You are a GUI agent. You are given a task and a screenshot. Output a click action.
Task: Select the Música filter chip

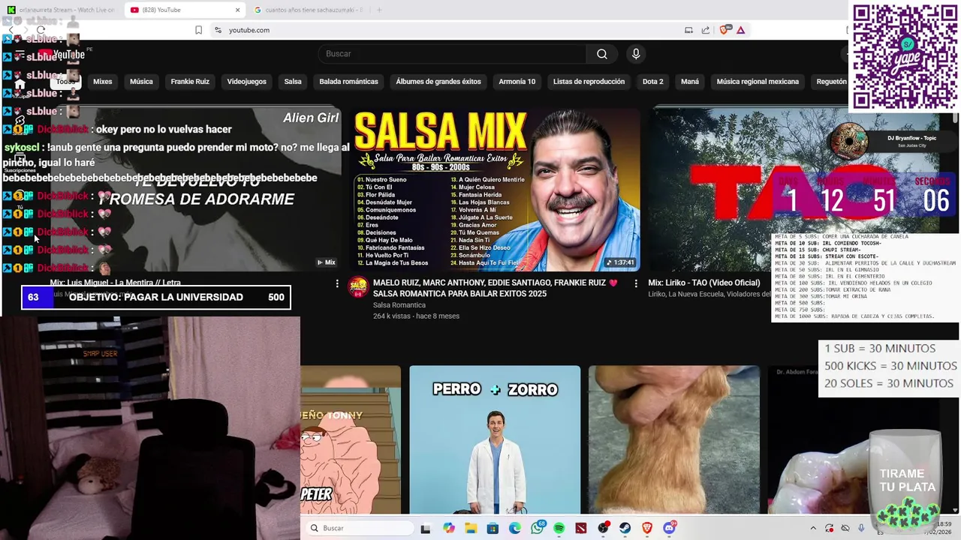pos(141,82)
